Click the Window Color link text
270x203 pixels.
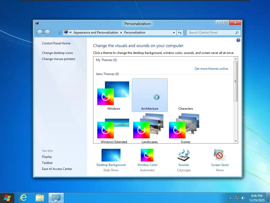pos(147,165)
